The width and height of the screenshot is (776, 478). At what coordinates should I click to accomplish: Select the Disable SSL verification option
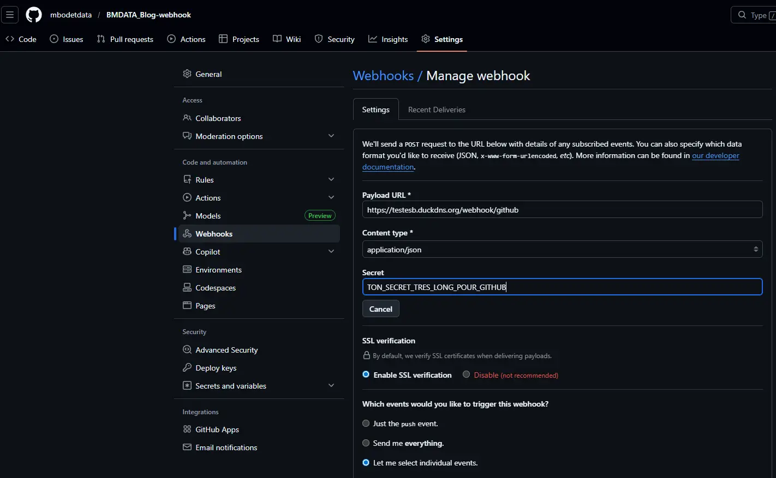pos(465,374)
